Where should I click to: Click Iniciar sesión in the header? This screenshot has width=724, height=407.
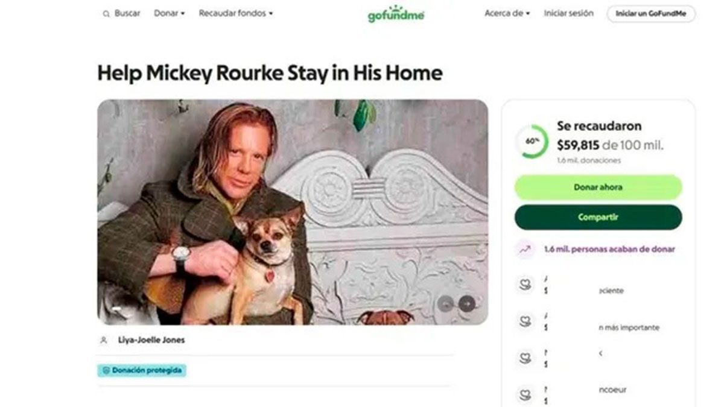point(568,13)
